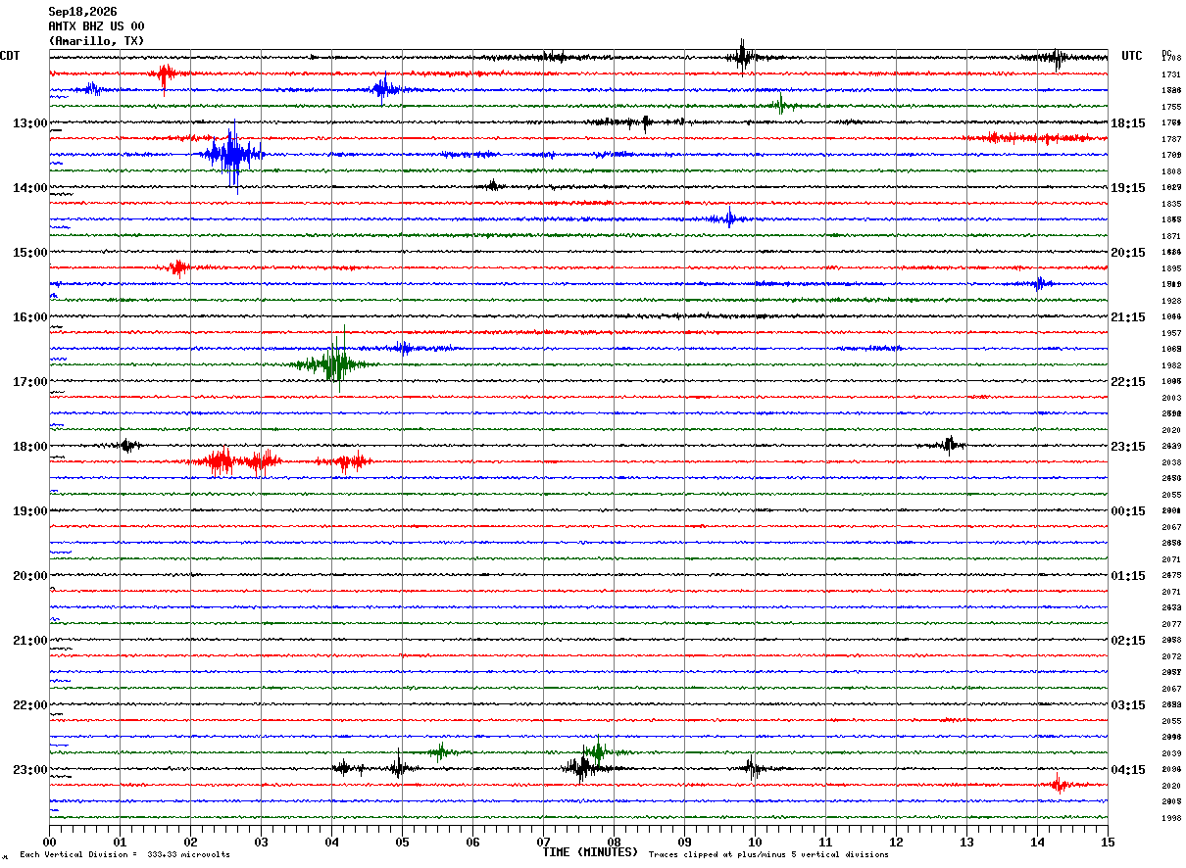This screenshot has width=1186, height=868.
Task: Click the CDT column header
Action: click(x=10, y=56)
